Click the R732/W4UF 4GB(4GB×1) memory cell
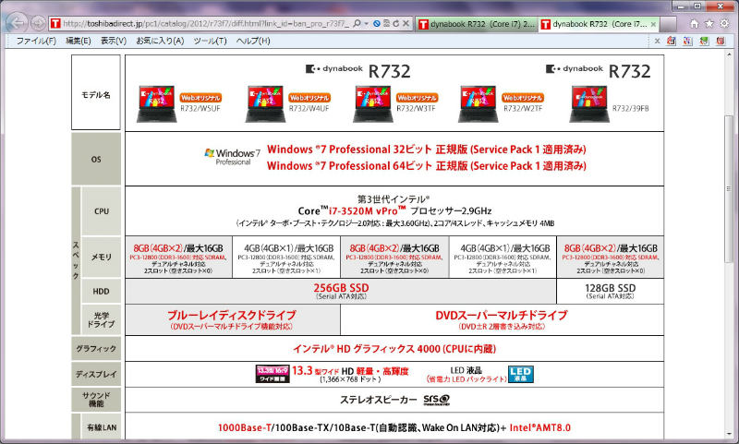This screenshot has width=739, height=444. 286,258
